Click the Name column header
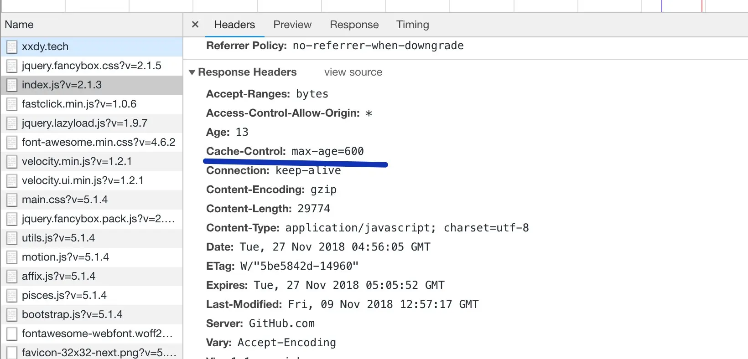The image size is (748, 359). tap(19, 25)
